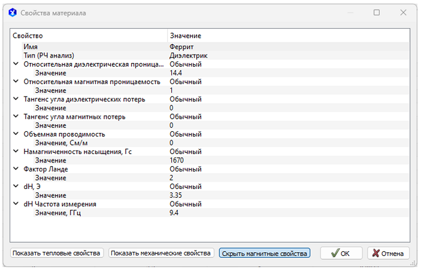Collapse Тангенс угла диэлектрических потерь row
Image resolution: width=421 pixels, height=271 pixels.
click(16, 99)
